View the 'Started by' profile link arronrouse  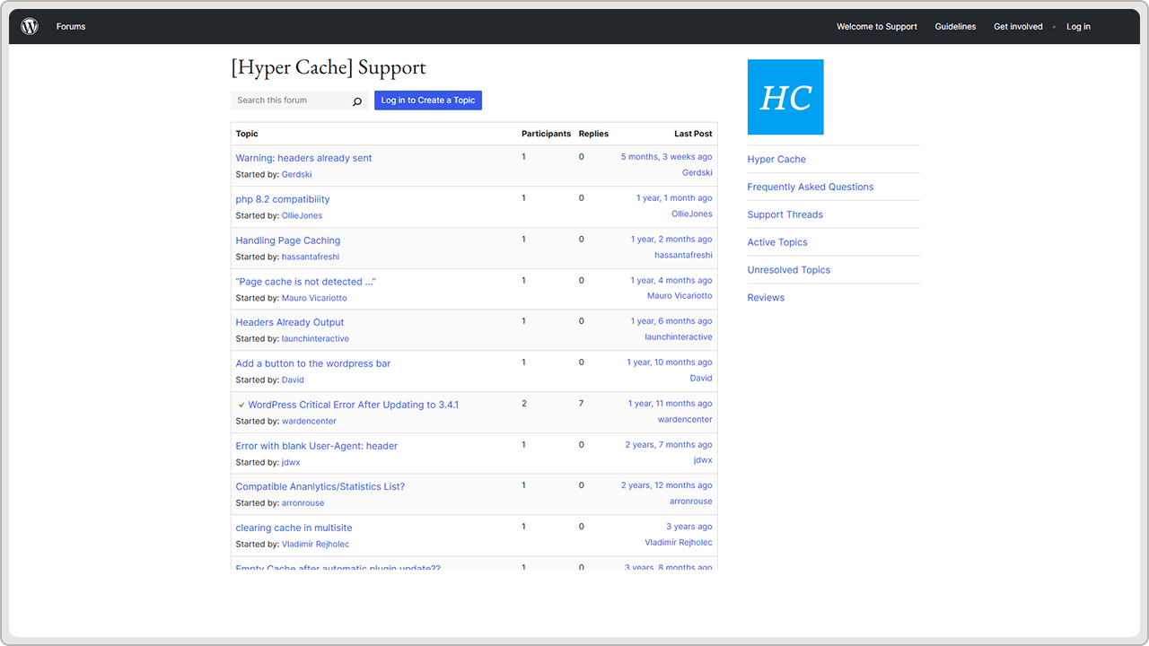click(303, 503)
